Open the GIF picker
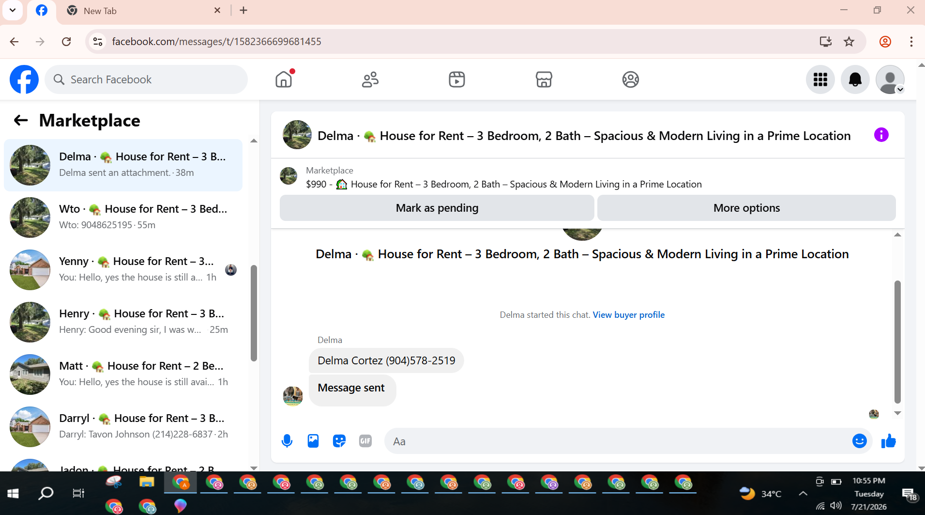The height and width of the screenshot is (515, 925). [x=365, y=441]
